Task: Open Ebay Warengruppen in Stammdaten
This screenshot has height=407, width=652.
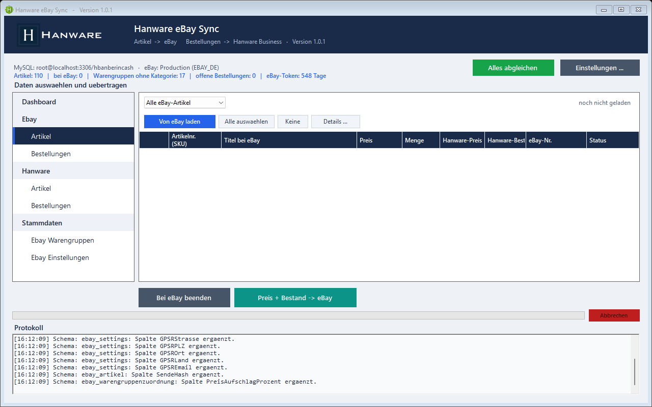Action: point(73,240)
